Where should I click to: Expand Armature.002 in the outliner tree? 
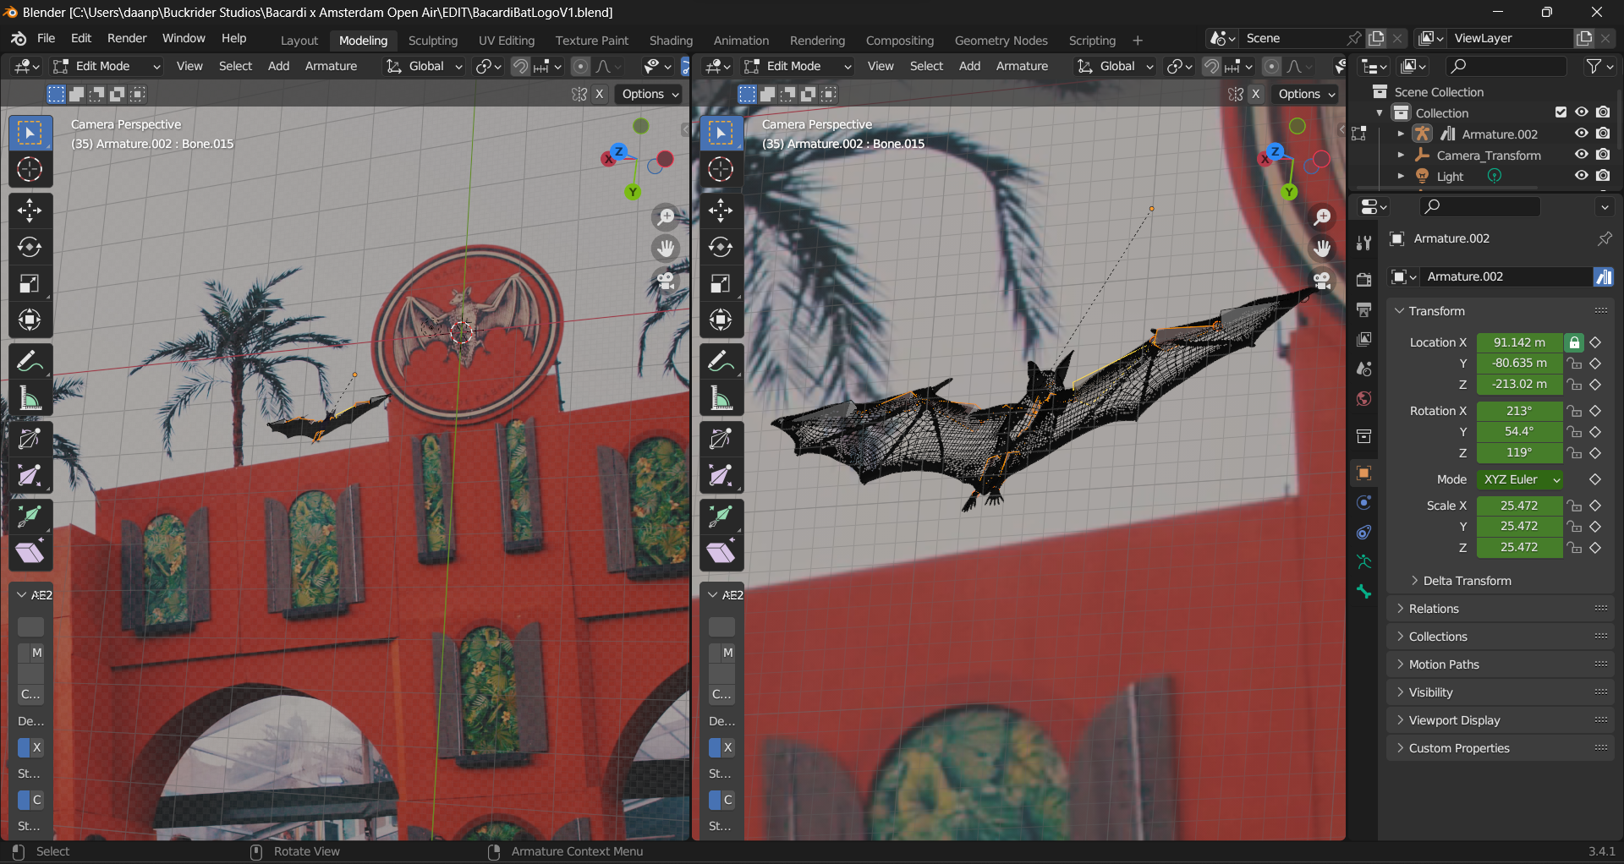1401,134
